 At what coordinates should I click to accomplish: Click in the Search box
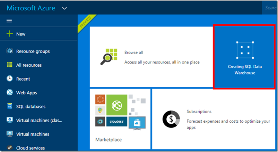pos(270,8)
